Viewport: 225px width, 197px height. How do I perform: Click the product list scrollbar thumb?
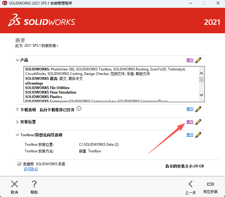click(201, 79)
